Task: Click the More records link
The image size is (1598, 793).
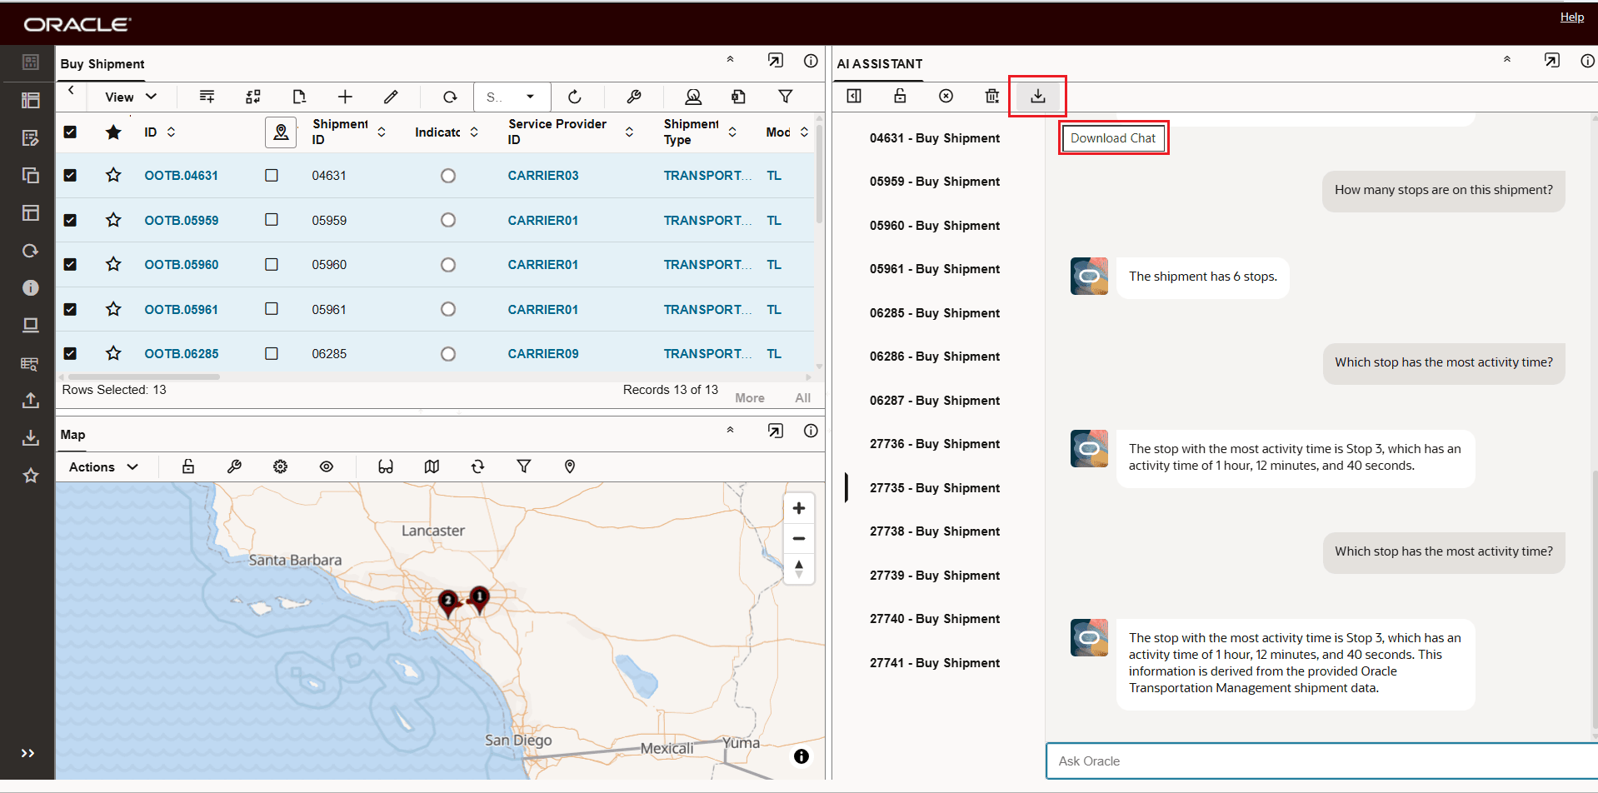Action: point(750,398)
